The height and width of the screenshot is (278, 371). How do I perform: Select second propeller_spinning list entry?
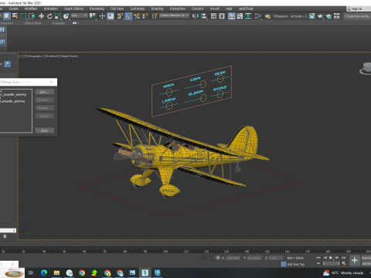click(12, 101)
